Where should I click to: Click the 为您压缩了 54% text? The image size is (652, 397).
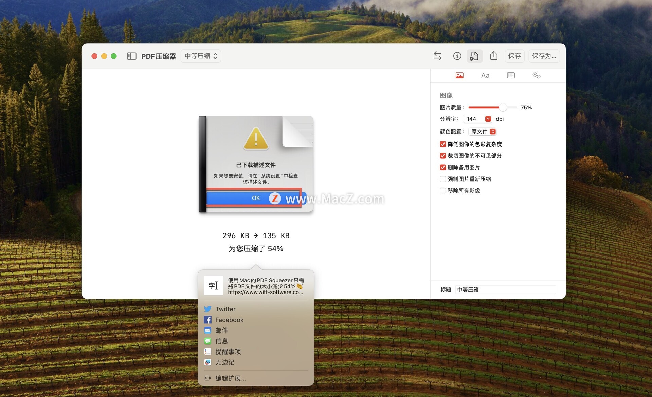click(256, 249)
